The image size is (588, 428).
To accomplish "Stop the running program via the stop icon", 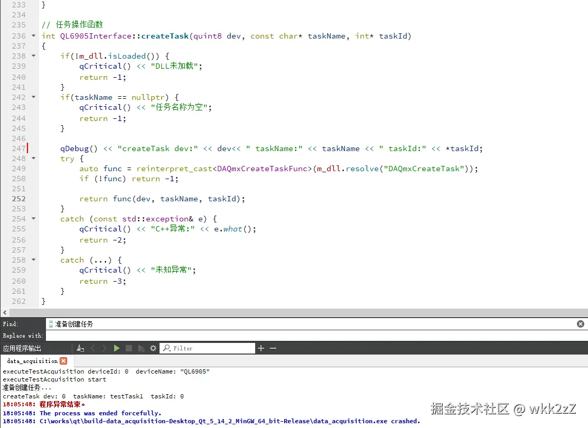I will pos(128,348).
